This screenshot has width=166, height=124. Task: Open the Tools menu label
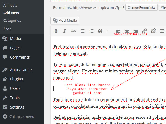click(15, 98)
